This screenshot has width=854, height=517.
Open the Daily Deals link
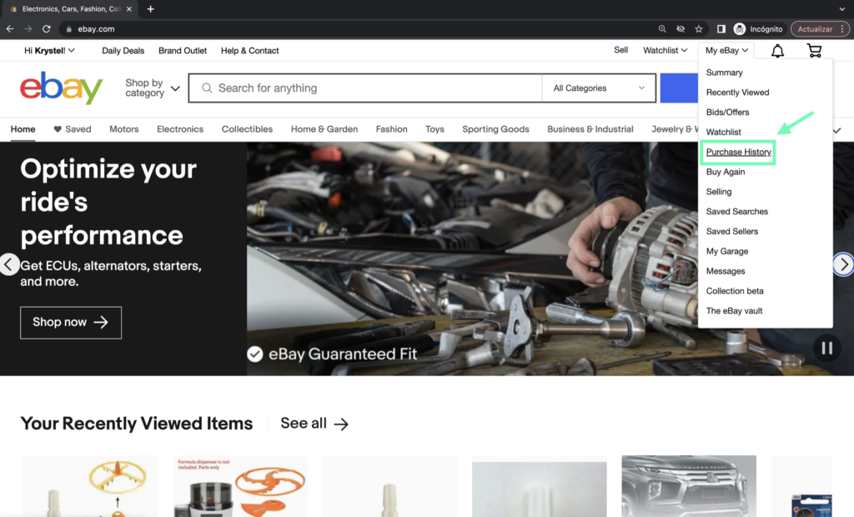point(123,51)
